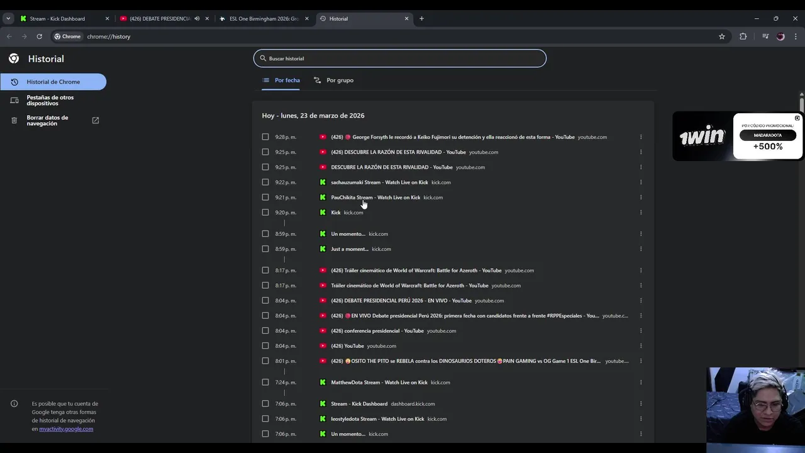Tick the MatthewDota Stream checkbox
The height and width of the screenshot is (453, 805).
click(265, 383)
